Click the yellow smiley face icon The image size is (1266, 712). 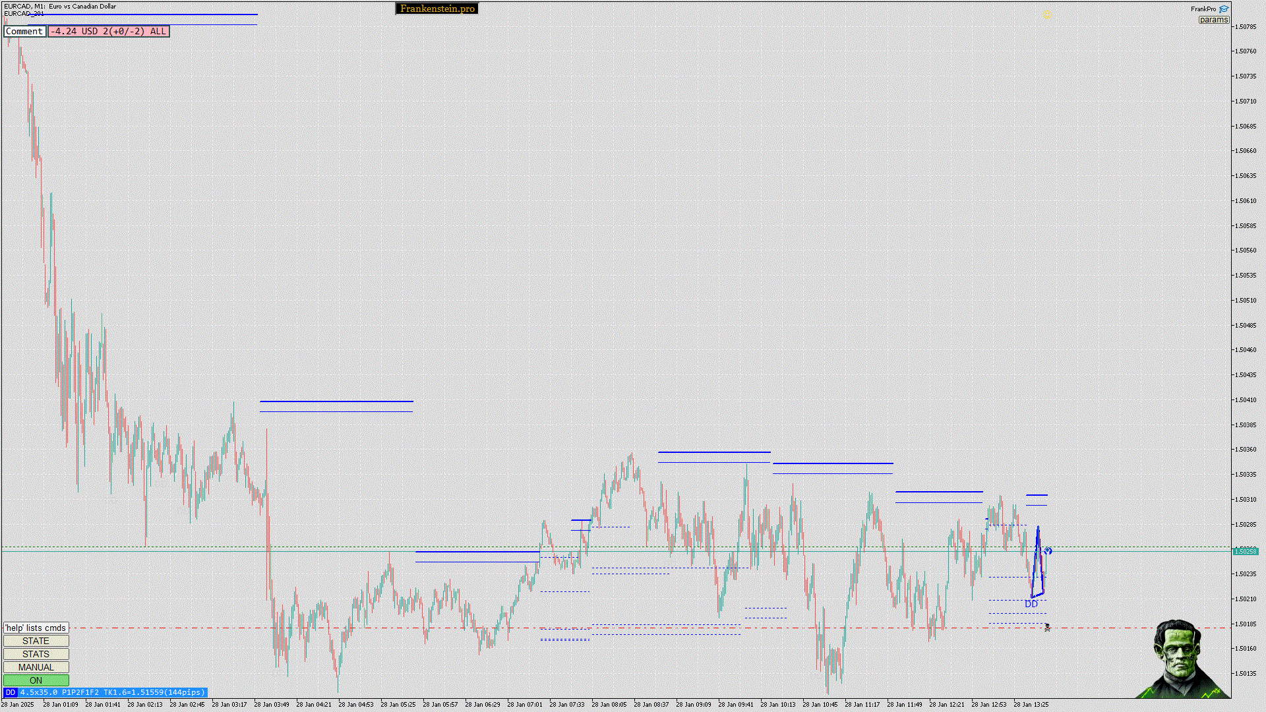(1048, 14)
